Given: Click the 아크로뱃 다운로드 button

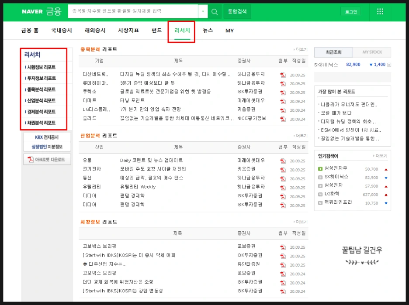Looking at the screenshot, I should 47,159.
